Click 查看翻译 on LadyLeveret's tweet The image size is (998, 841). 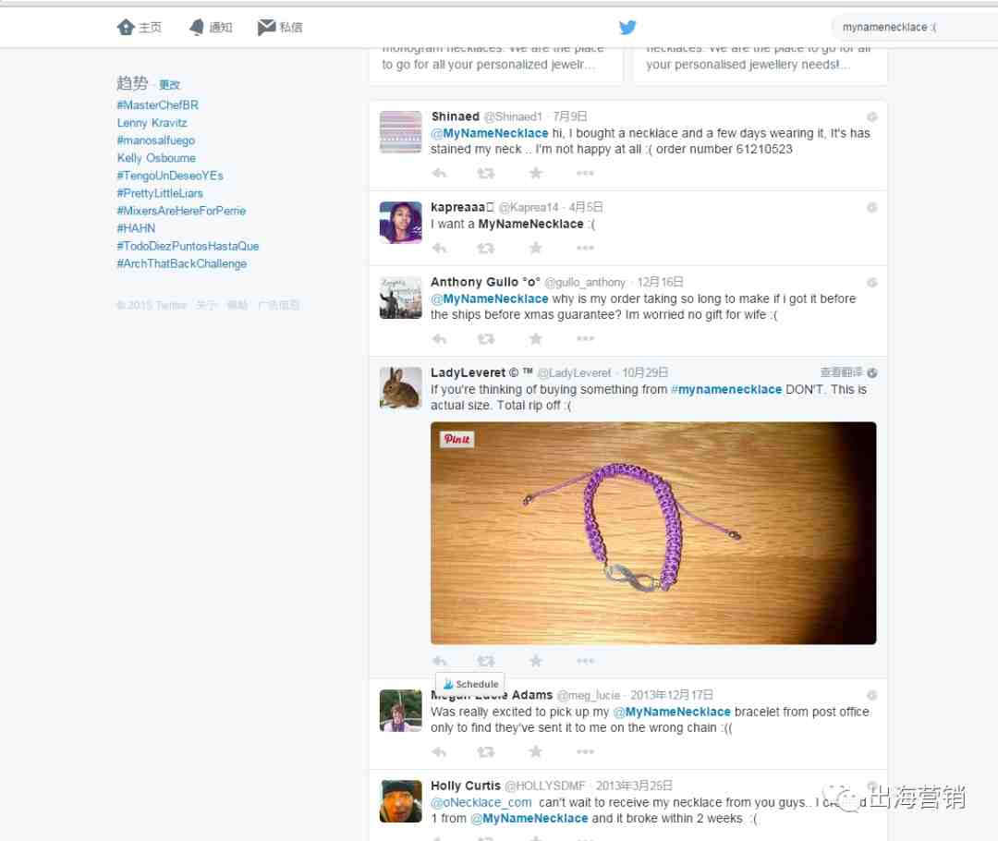click(842, 373)
